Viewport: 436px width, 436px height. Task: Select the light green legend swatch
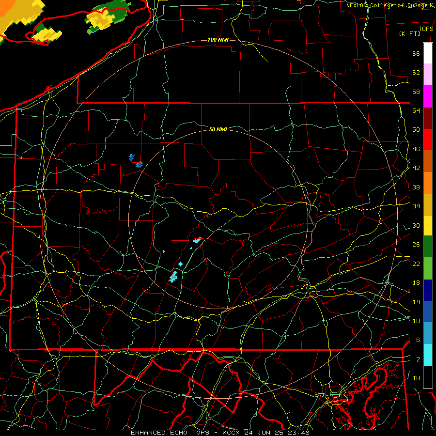(x=428, y=268)
